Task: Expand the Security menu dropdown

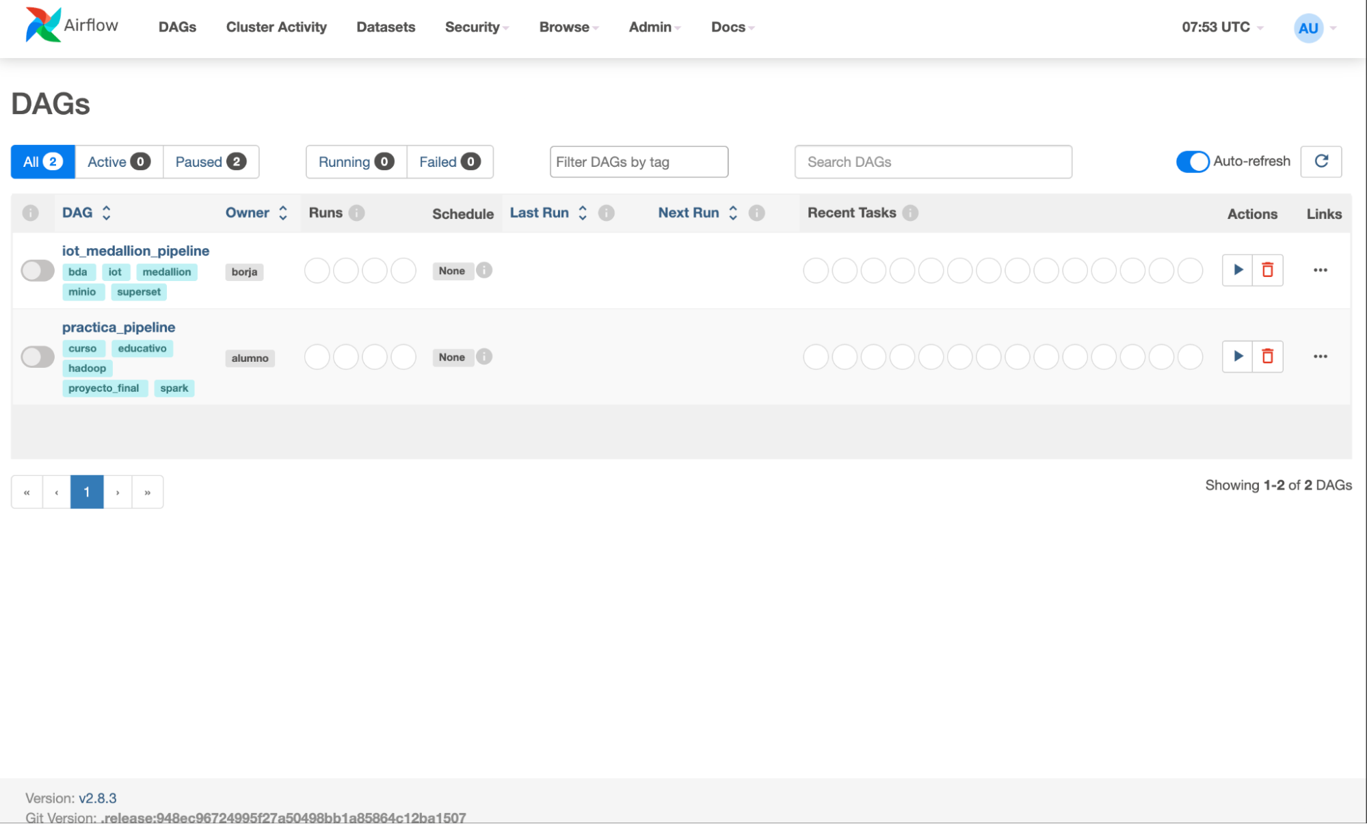Action: (477, 27)
